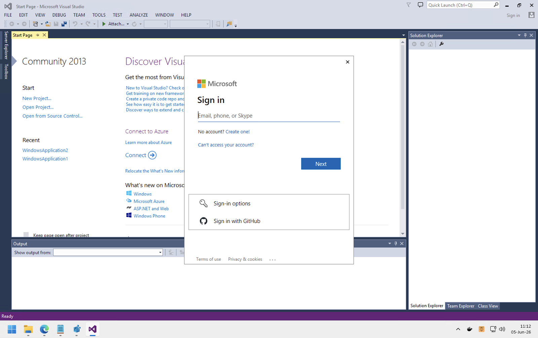Click Solution Explorer's Properties wrench icon
This screenshot has height=338, width=538.
click(441, 44)
